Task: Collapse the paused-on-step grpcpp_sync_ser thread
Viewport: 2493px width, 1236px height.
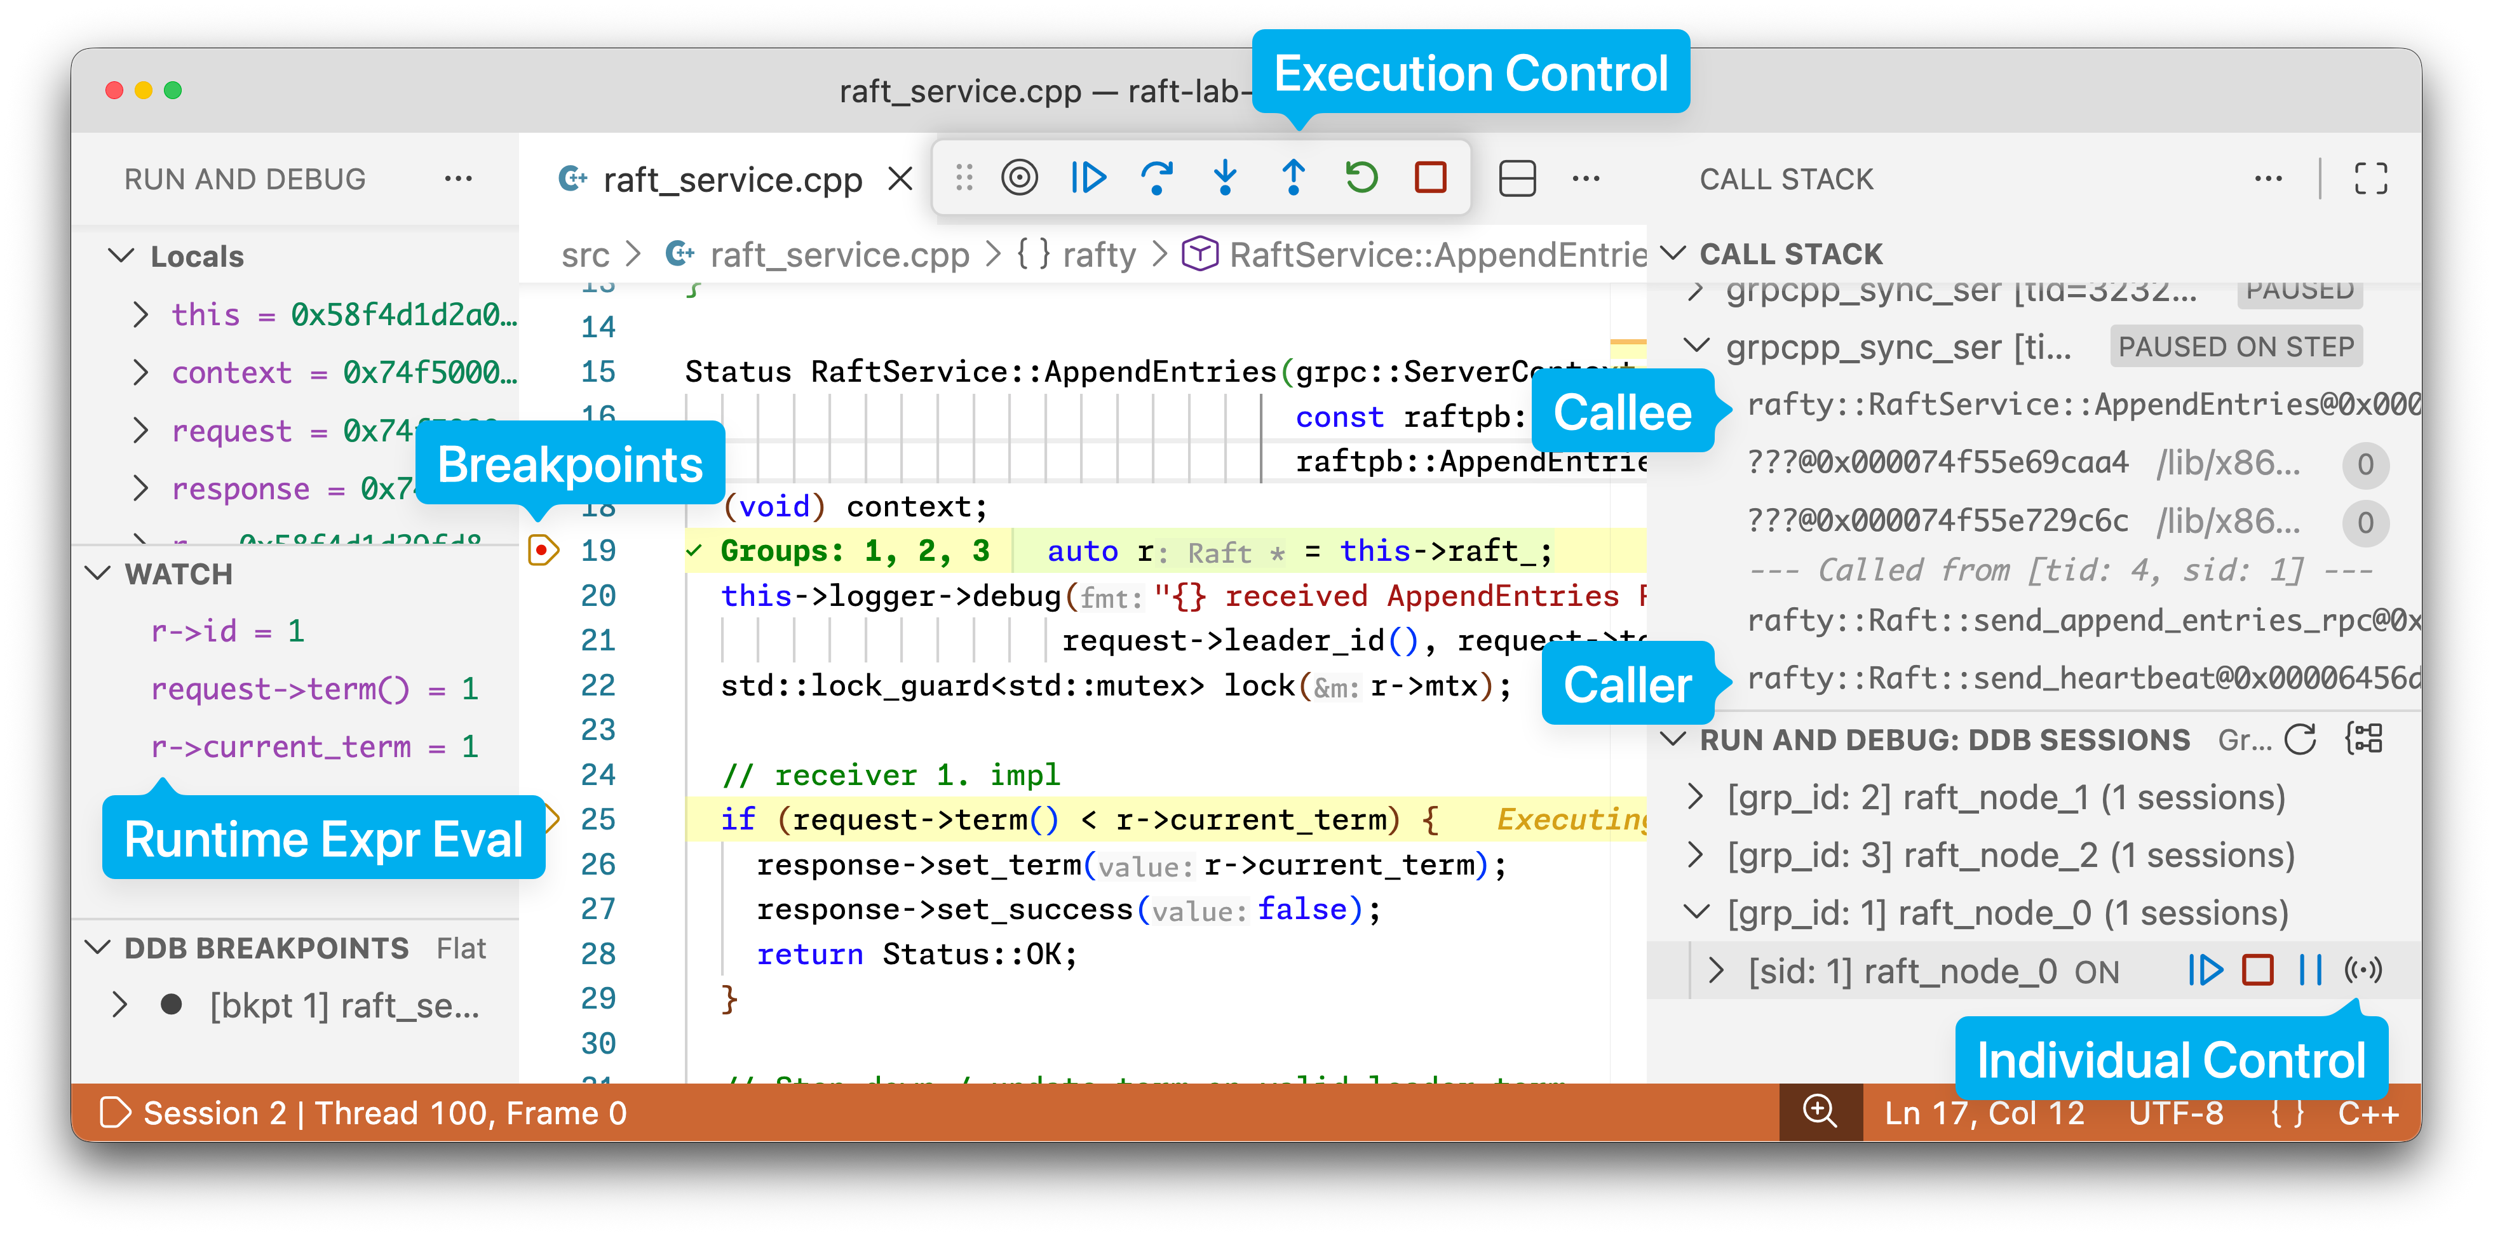Action: coord(1696,346)
